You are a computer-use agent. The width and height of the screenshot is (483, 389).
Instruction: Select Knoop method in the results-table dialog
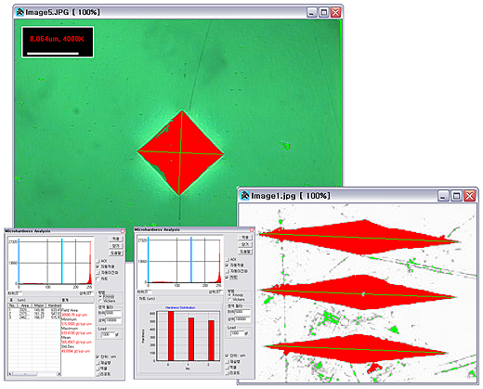(100, 296)
